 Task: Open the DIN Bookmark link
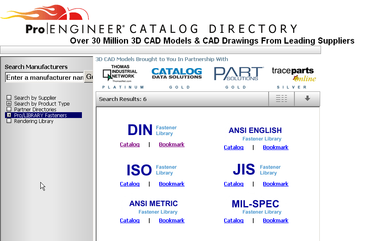pyautogui.click(x=172, y=145)
